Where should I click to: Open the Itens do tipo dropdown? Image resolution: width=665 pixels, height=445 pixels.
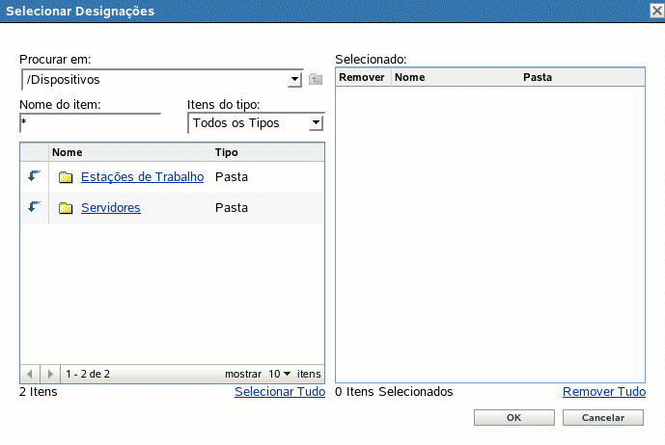pos(316,122)
